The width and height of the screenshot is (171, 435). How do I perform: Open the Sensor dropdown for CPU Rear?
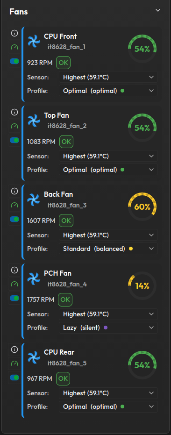point(108,393)
